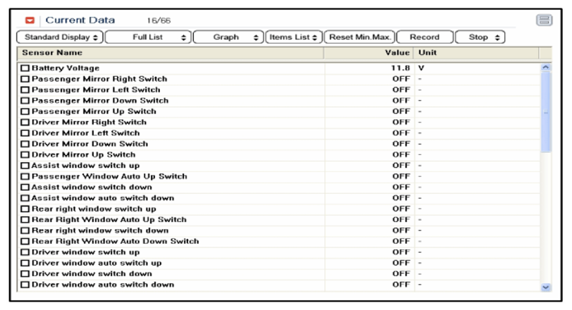The width and height of the screenshot is (572, 310).
Task: Check Driver window auto switch down box
Action: click(x=25, y=285)
